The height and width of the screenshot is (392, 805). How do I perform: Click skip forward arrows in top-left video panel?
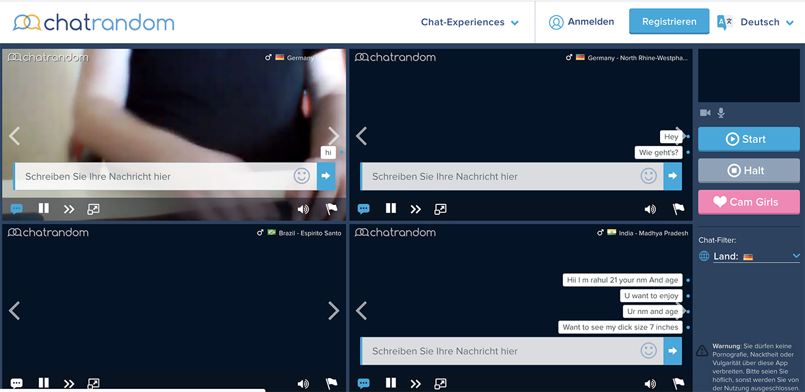(69, 209)
